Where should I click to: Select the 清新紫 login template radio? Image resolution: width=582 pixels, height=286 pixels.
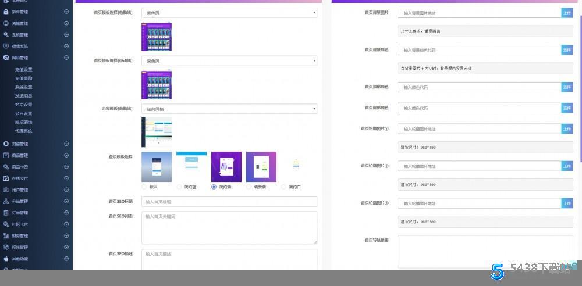249,187
